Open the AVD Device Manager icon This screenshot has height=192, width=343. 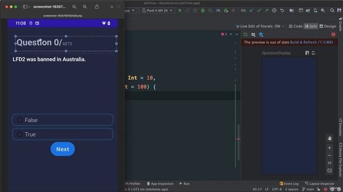316,11
